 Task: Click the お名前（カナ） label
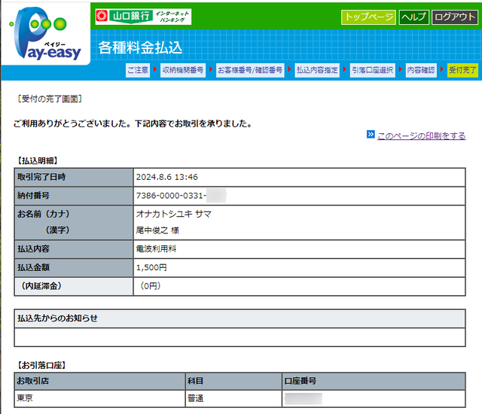point(44,214)
